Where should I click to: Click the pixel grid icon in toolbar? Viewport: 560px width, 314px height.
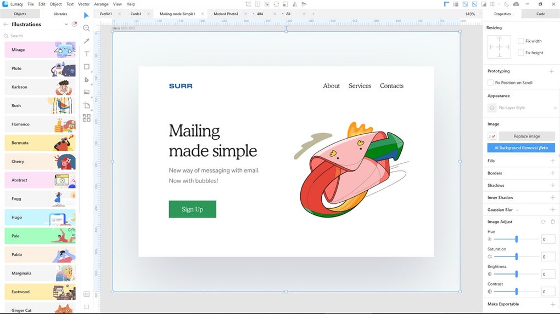coord(492,4)
